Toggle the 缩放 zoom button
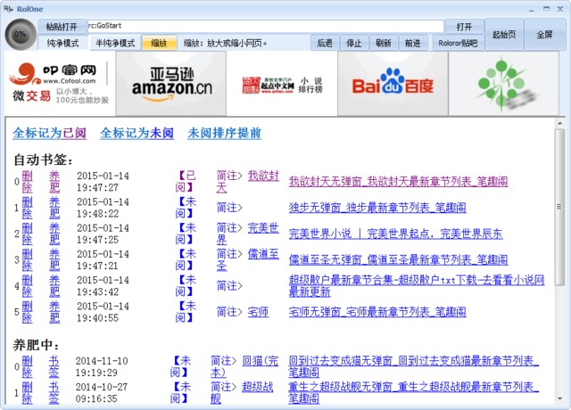571x410 pixels. [159, 43]
